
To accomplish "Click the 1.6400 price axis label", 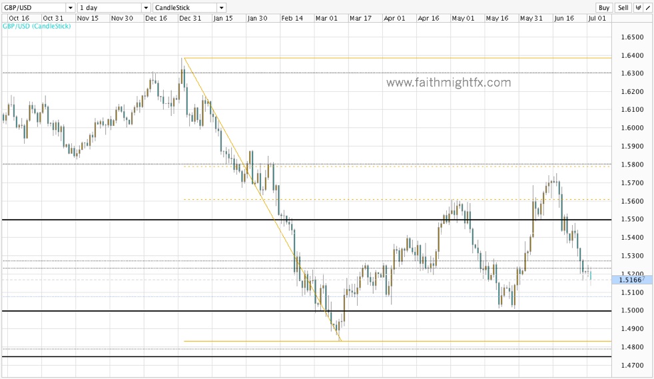I will coord(632,55).
